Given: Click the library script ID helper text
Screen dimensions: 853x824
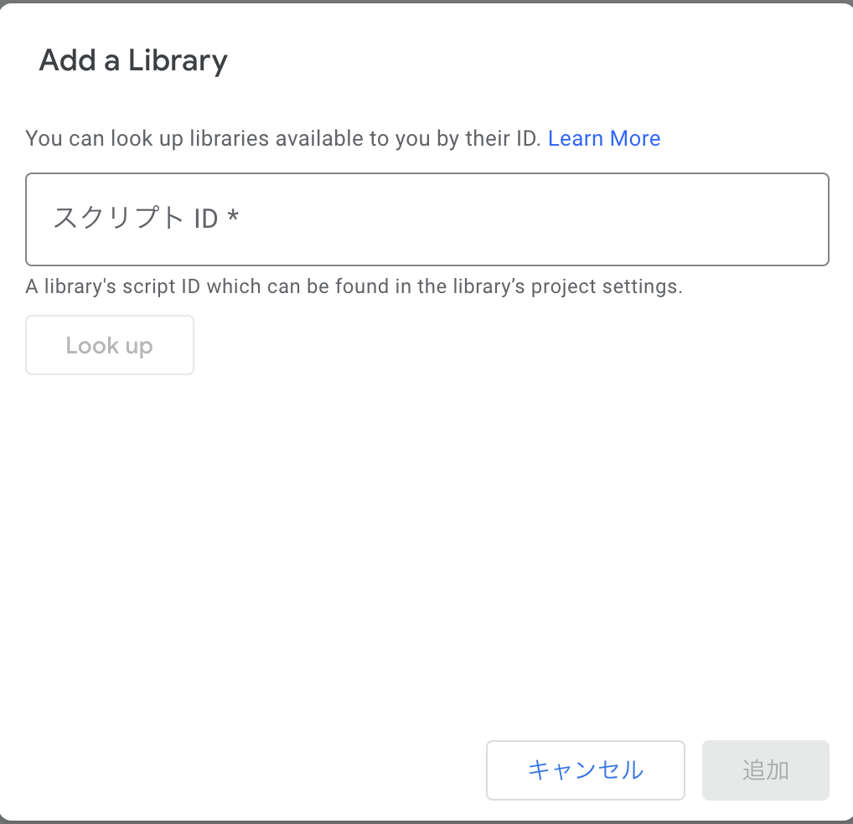Looking at the screenshot, I should click(x=354, y=286).
